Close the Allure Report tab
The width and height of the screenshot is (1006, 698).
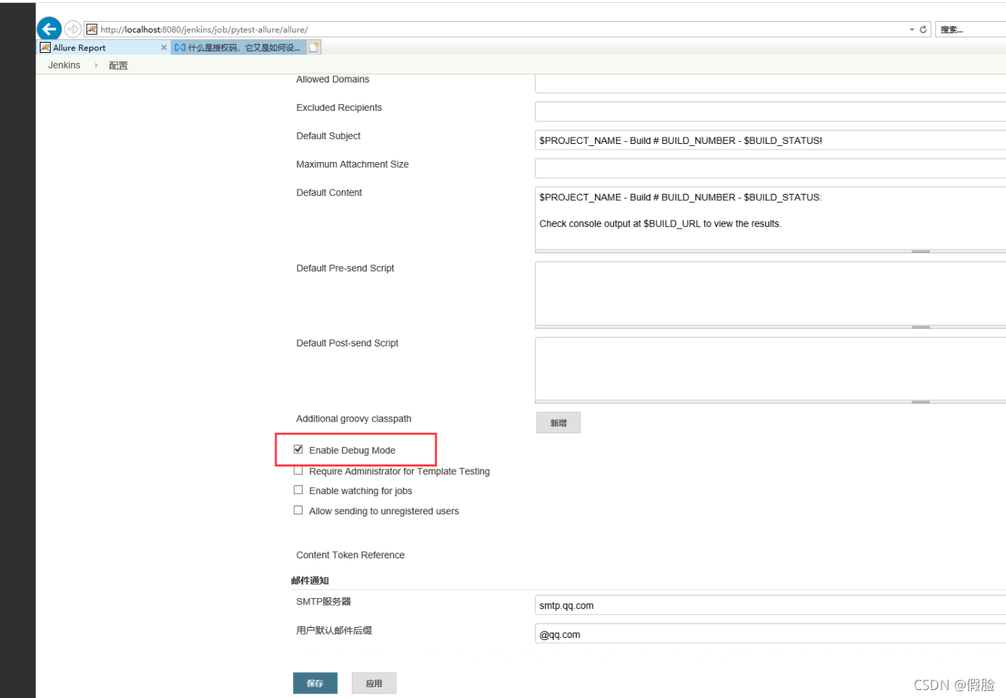pyautogui.click(x=164, y=48)
